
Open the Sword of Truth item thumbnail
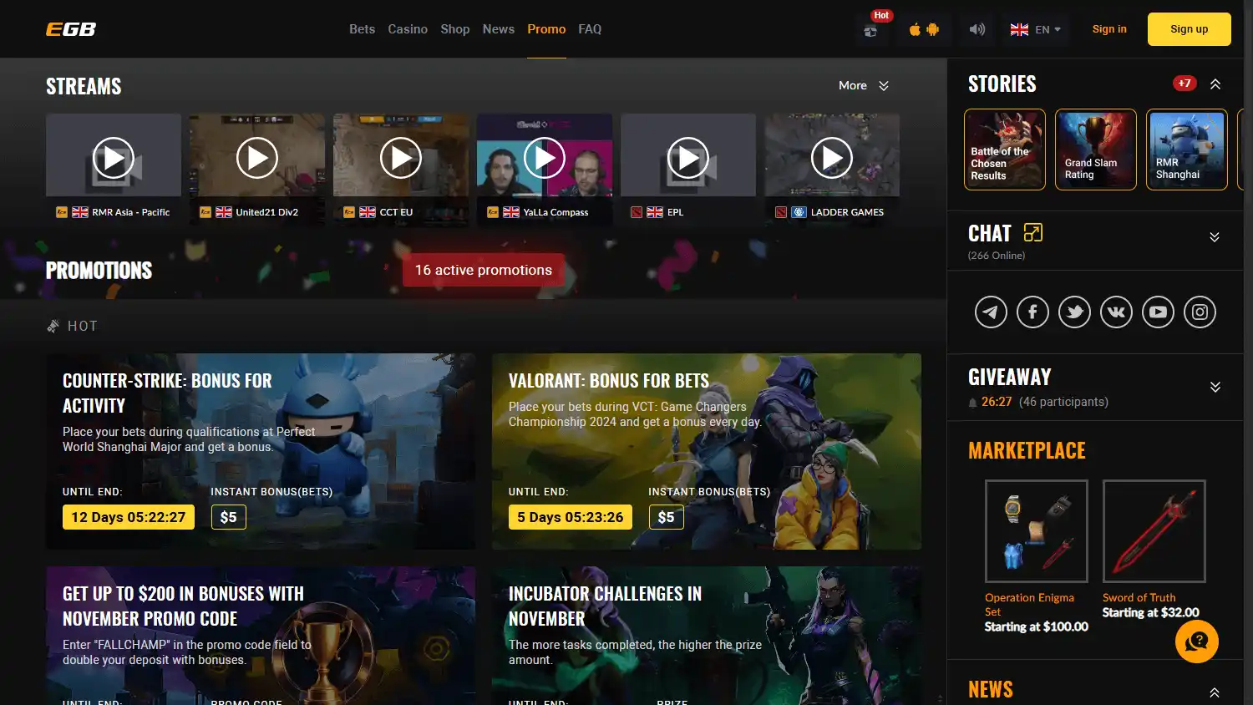1154,531
